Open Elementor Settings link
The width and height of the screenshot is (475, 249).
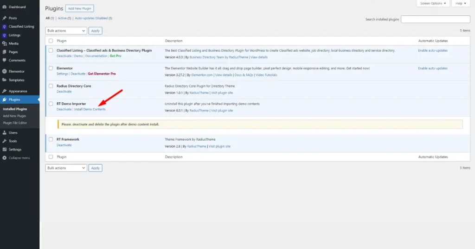[x=62, y=74]
